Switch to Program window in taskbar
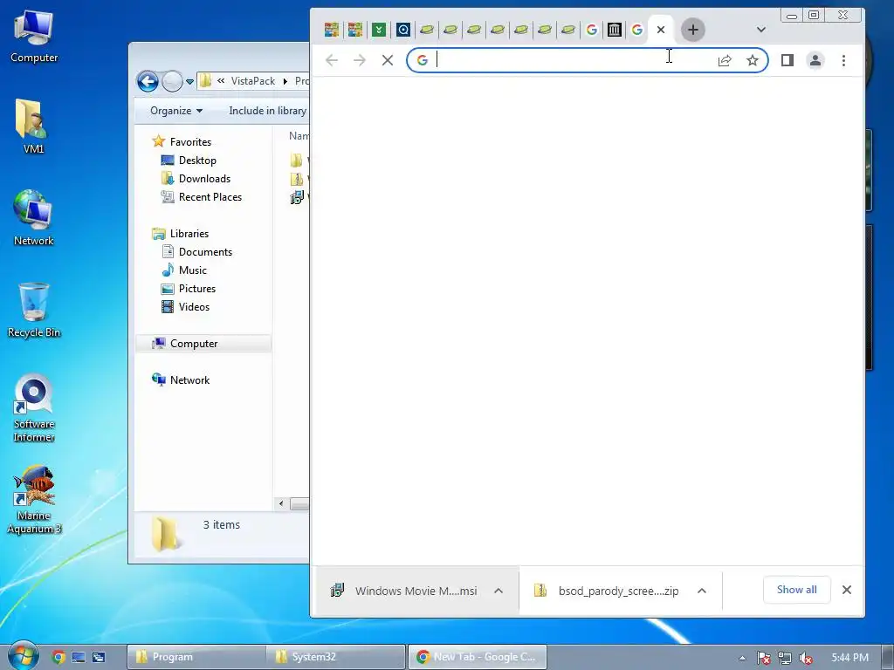Viewport: 894px width, 670px height. pos(196,657)
